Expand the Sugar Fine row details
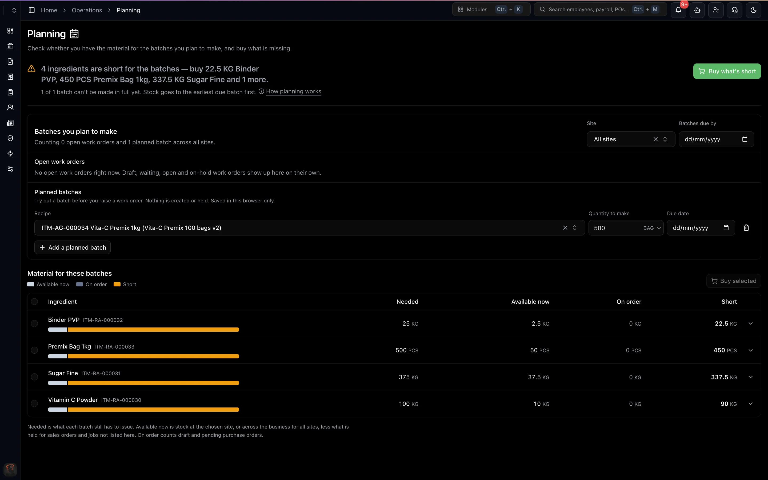Screen dimensions: 768x480 (750, 377)
